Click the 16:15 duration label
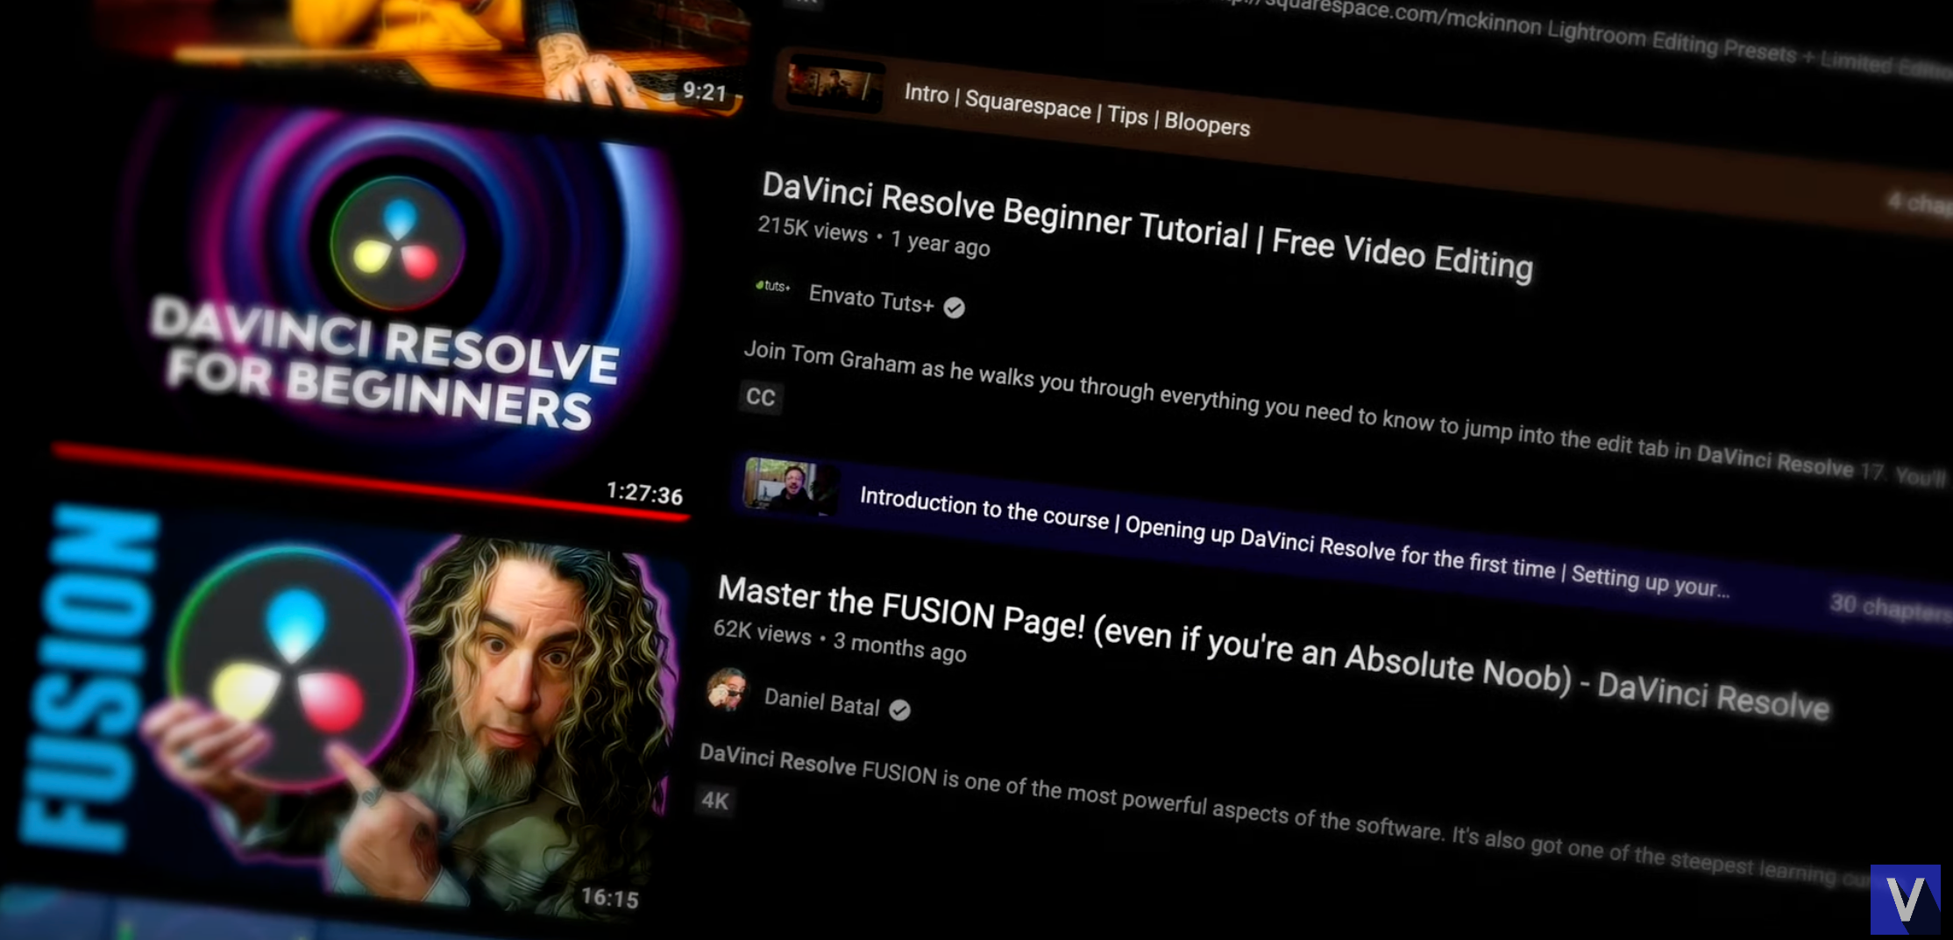 coord(609,897)
